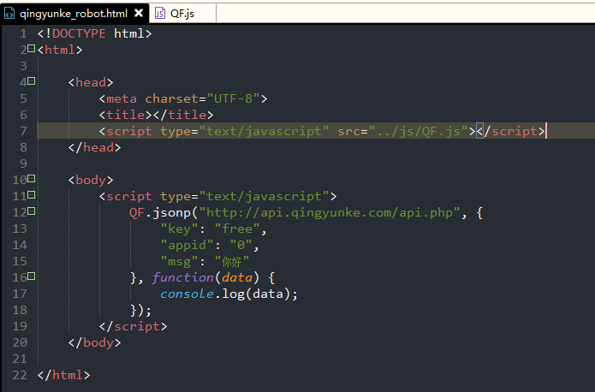
Task: Open the QF.js tab
Action: click(x=182, y=14)
